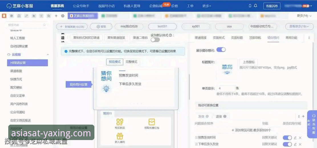317x148 pixels.
Task: Expand 更多(14) accounts dropdown
Action: [x=304, y=16]
